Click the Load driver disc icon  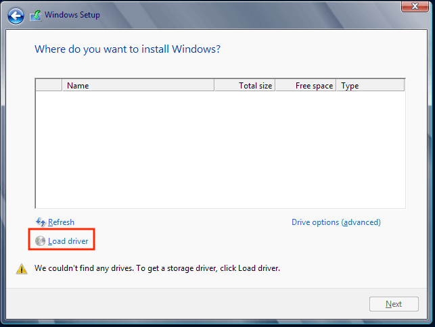(41, 241)
